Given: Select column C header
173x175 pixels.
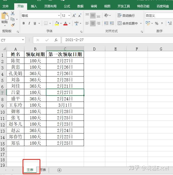Looking at the screenshot, I should click(65, 49).
